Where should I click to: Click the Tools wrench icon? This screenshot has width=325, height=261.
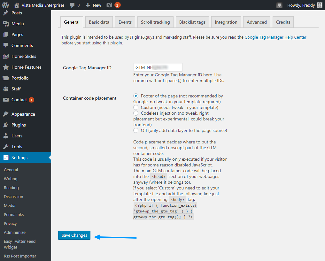point(6,147)
